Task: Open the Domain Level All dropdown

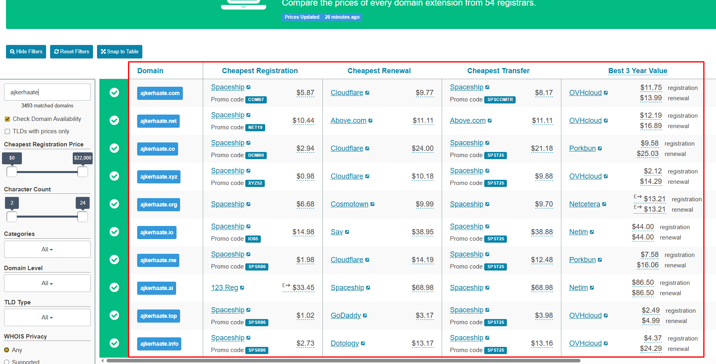Action: click(47, 283)
